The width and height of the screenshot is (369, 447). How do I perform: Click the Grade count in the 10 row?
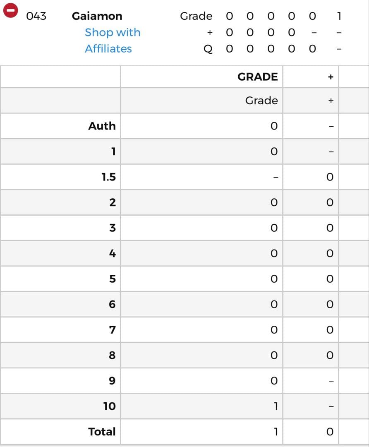point(275,406)
